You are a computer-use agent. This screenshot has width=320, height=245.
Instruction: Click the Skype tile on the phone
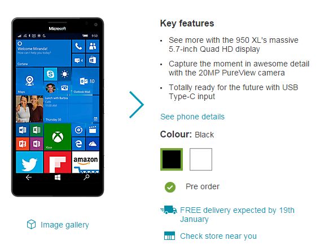[x=50, y=74]
